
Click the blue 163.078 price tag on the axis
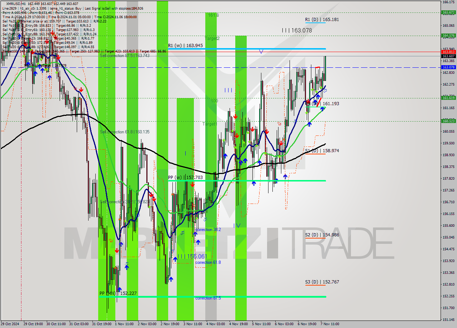coord(448,67)
